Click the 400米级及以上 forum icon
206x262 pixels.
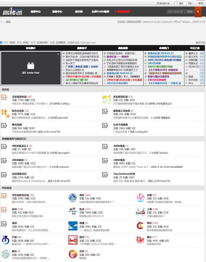point(4,146)
